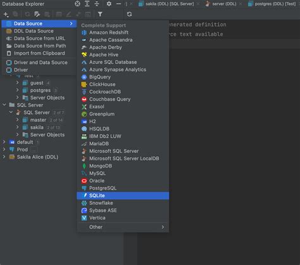This screenshot has width=300, height=265.
Task: Choose Microsoft SQL Server LocalDB
Action: point(123,158)
